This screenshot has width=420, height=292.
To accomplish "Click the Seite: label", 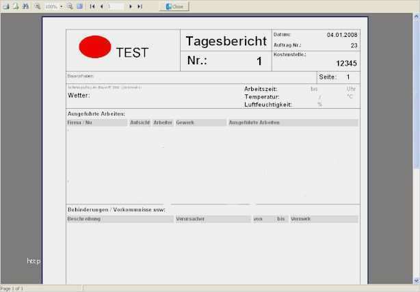I will pos(328,77).
